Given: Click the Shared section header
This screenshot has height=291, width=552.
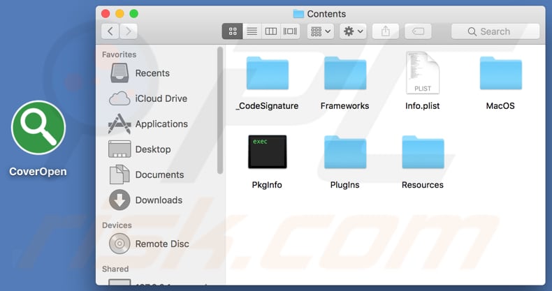Looking at the screenshot, I should (115, 269).
